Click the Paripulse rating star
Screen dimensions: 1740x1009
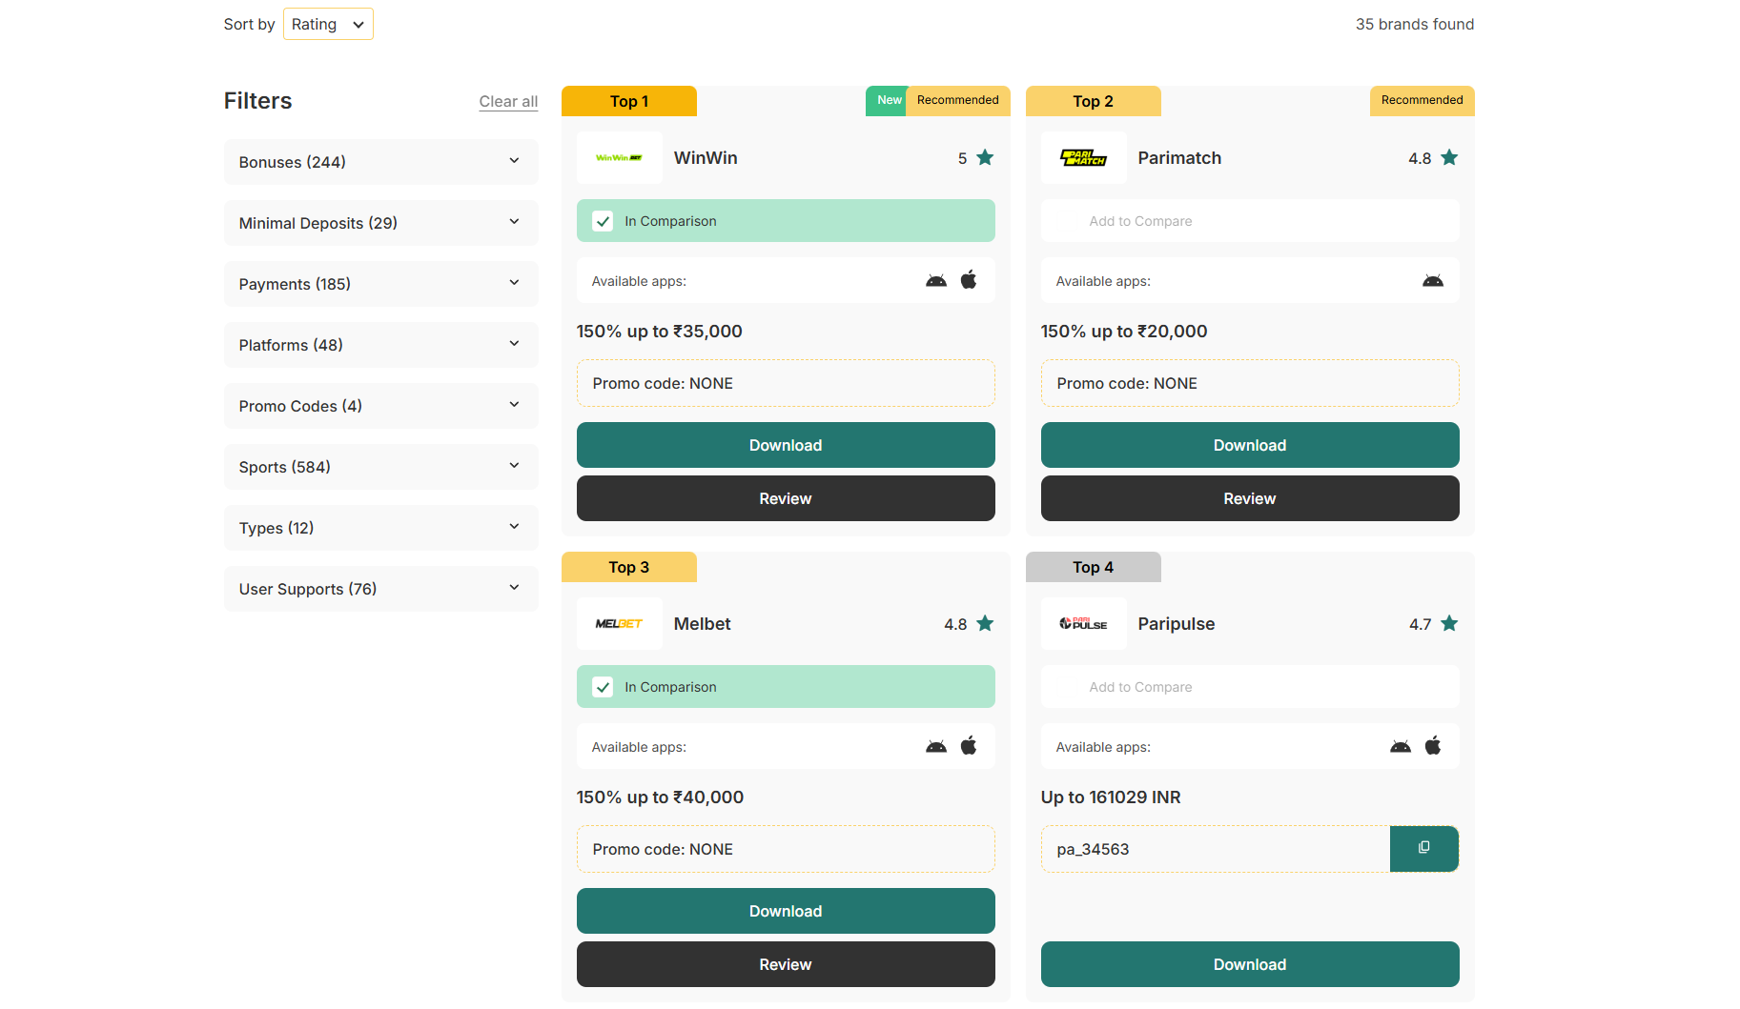pyautogui.click(x=1449, y=623)
